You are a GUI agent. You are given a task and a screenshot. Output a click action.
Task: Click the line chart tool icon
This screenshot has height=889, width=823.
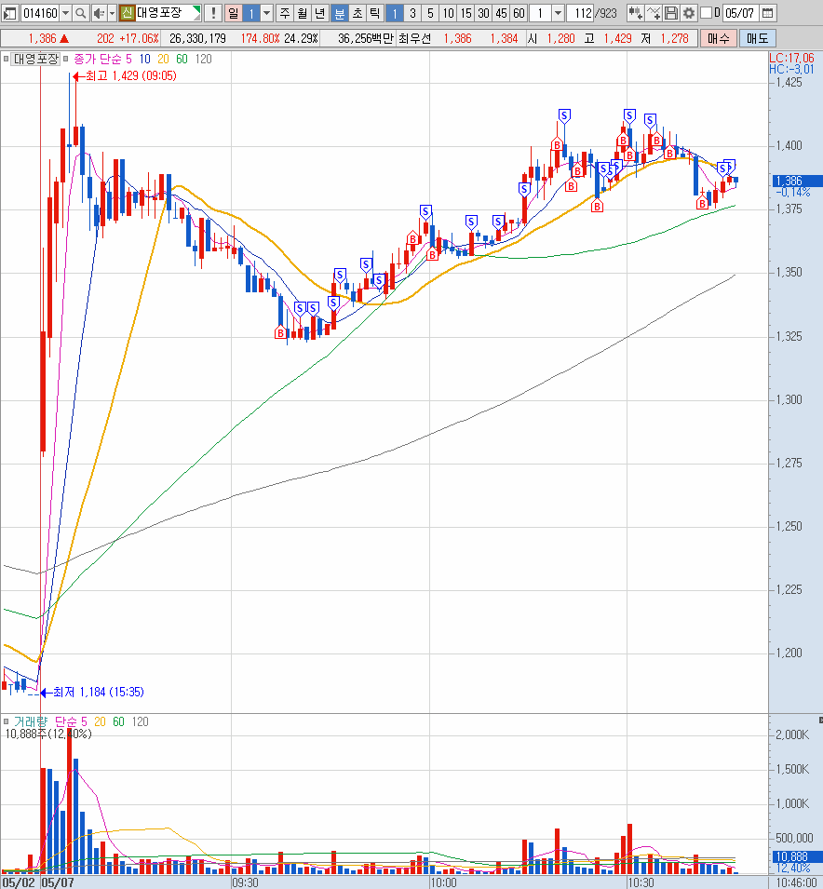pos(654,13)
